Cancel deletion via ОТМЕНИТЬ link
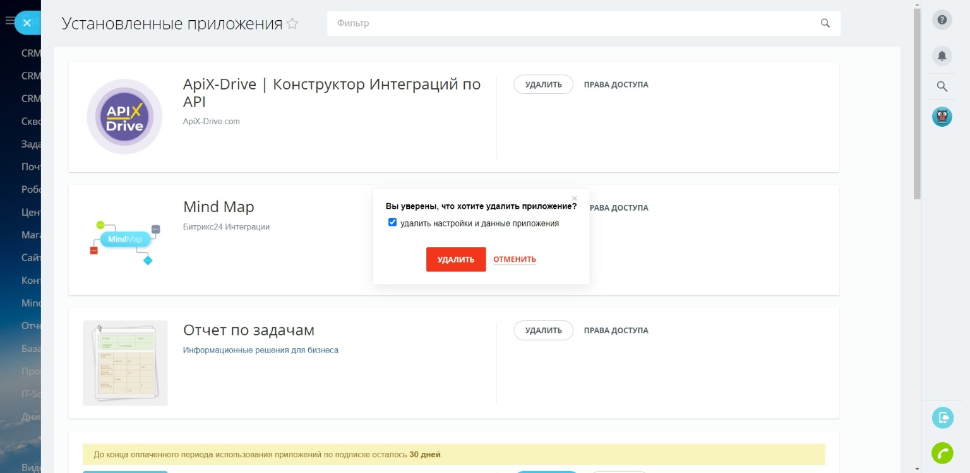Viewport: 970px width, 473px height. 515,259
